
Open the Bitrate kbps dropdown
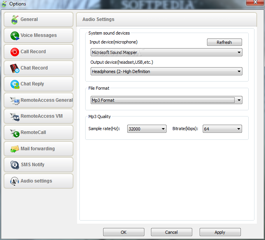coord(222,129)
